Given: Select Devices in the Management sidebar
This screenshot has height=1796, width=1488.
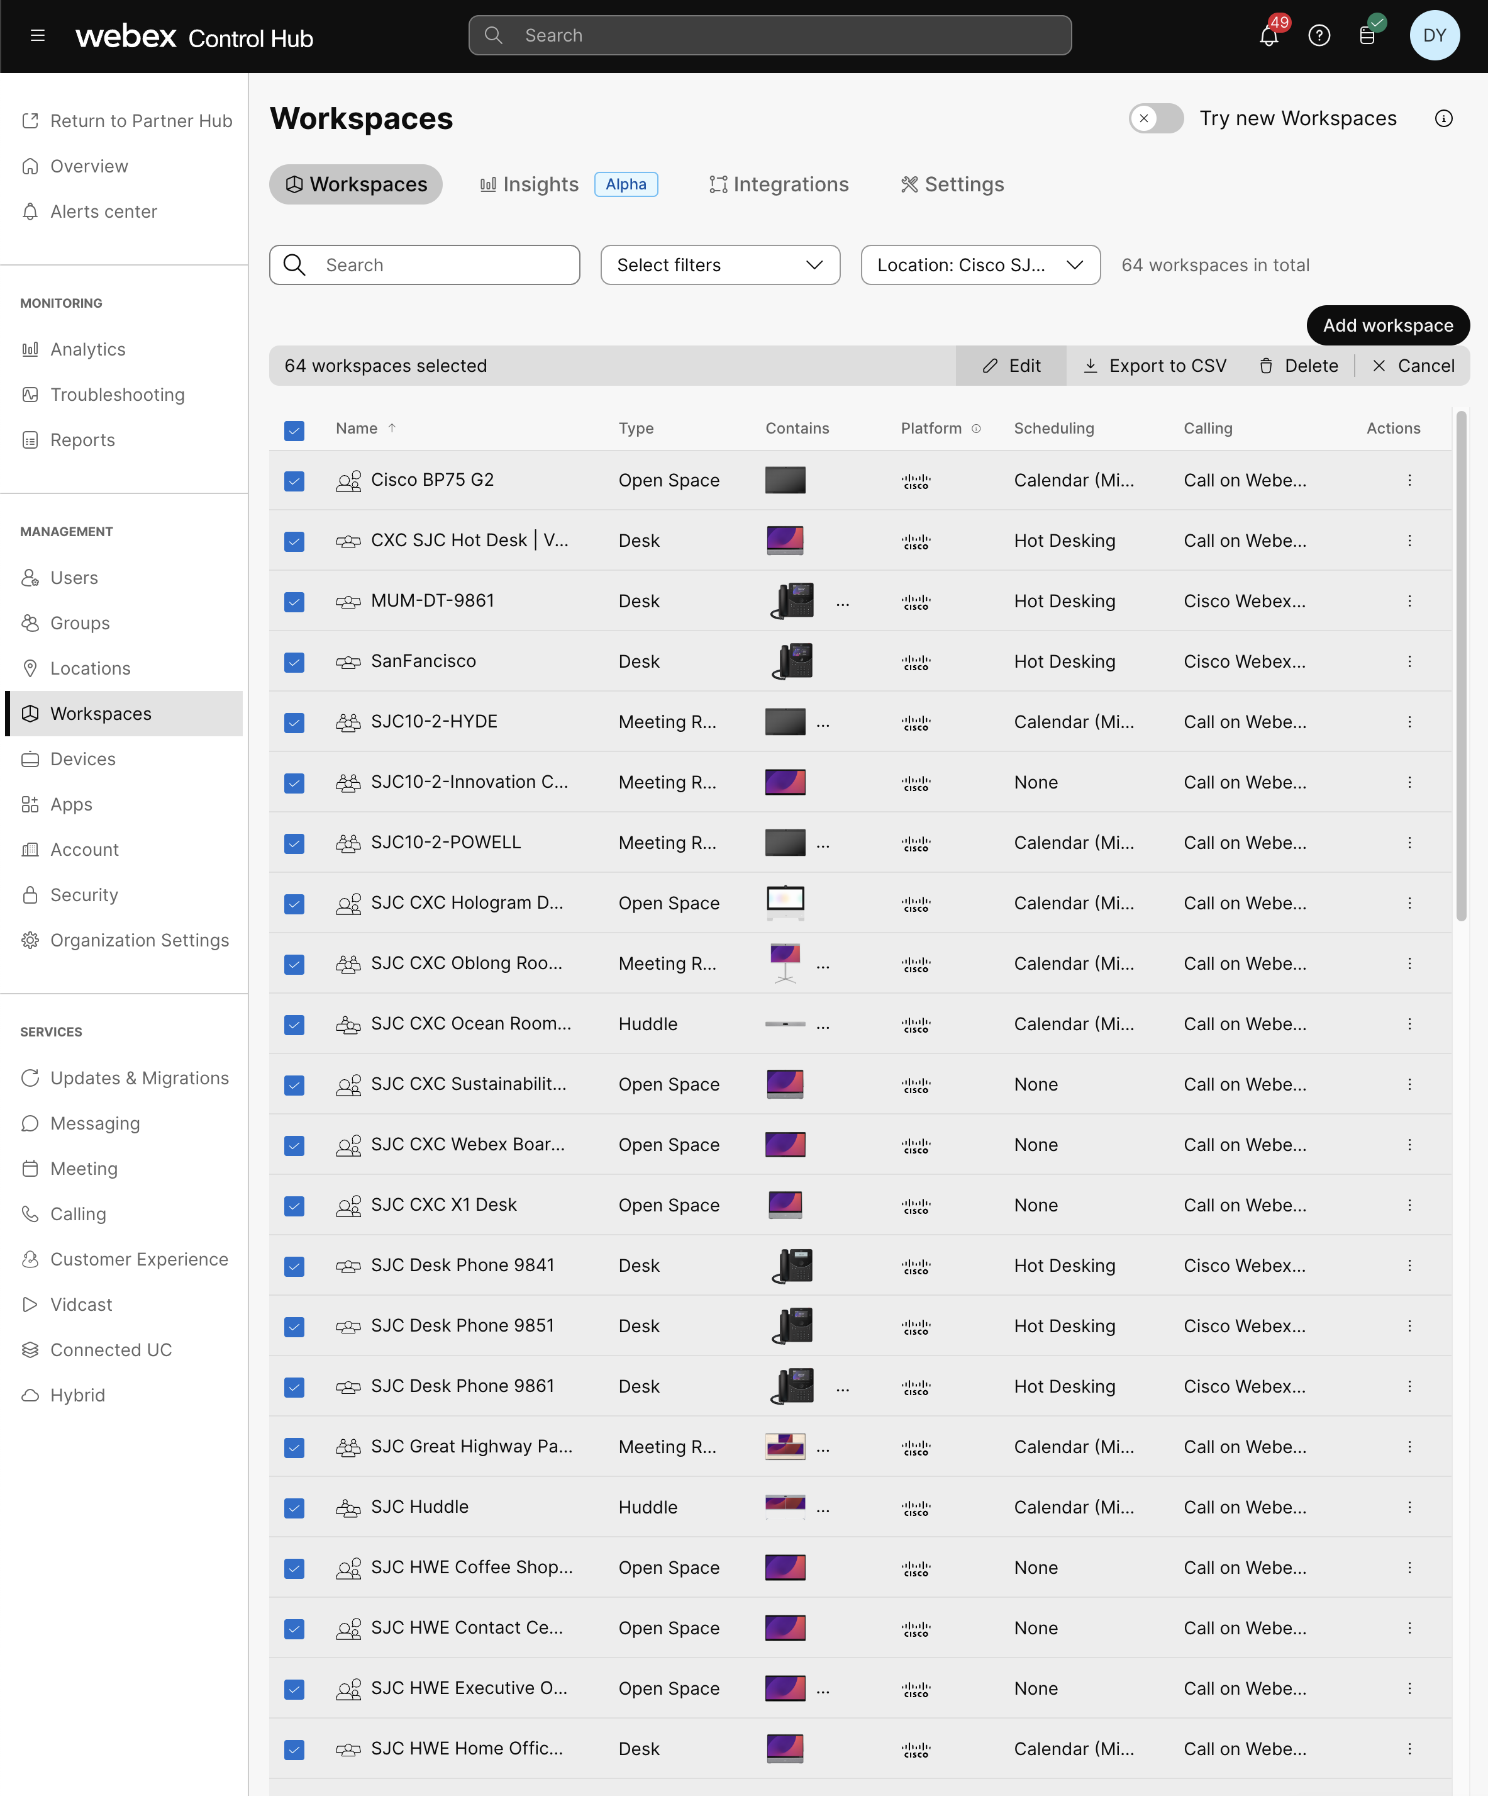Looking at the screenshot, I should pyautogui.click(x=82, y=758).
